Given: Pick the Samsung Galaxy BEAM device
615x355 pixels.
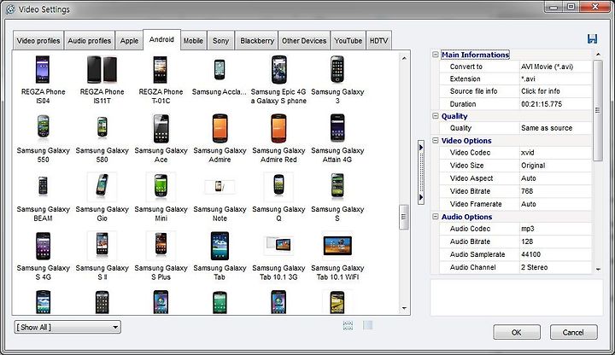Looking at the screenshot, I should 44,186.
